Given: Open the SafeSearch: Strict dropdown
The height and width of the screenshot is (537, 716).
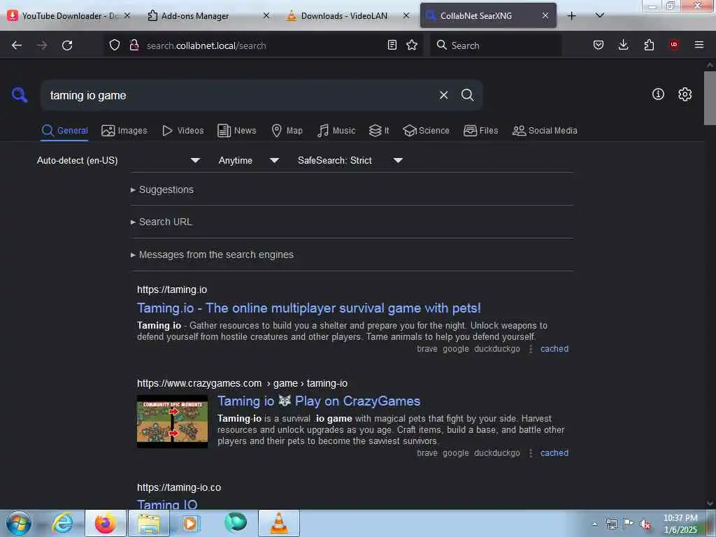Looking at the screenshot, I should click(350, 160).
